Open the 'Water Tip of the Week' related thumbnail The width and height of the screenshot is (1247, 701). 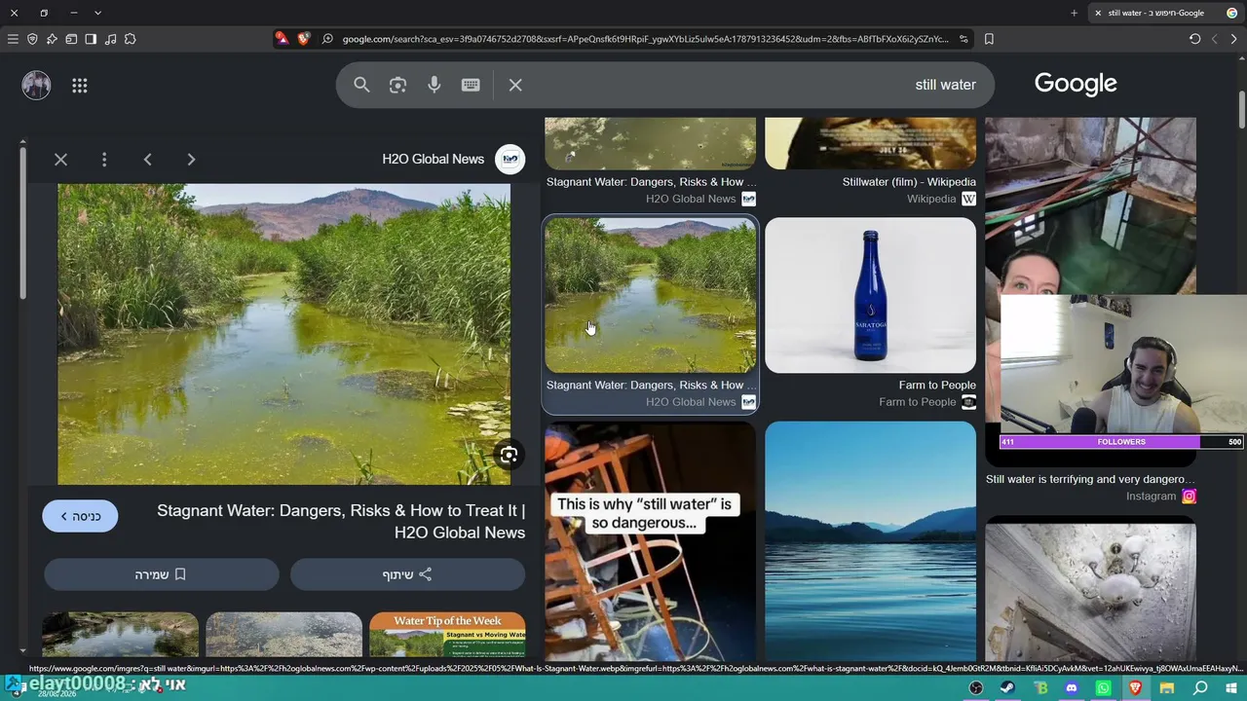pos(447,635)
